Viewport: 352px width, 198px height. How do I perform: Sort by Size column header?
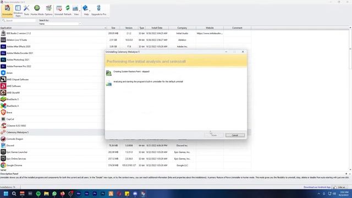point(113,28)
